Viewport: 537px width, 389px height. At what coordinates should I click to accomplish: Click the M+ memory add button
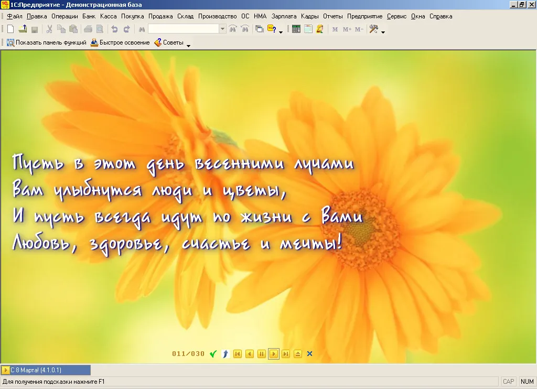[x=347, y=29]
